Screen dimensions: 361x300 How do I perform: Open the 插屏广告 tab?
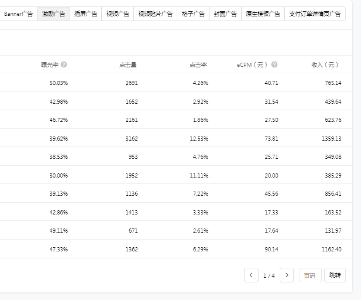point(85,14)
